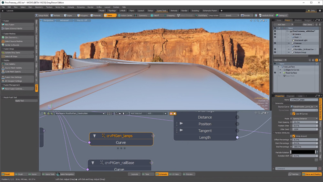The height and width of the screenshot is (182, 323).
Task: Uncheck the Use All Curves checkbox
Action: (x=294, y=114)
